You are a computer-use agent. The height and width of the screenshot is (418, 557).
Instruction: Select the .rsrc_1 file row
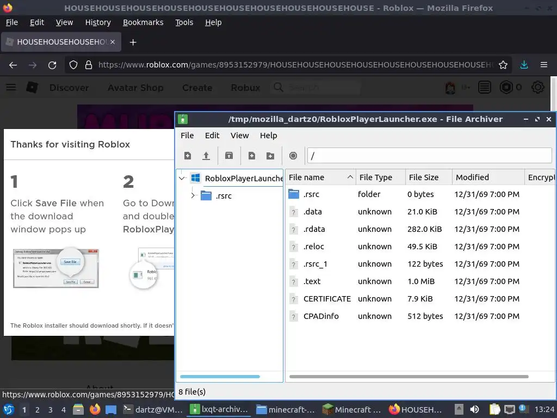pyautogui.click(x=420, y=264)
